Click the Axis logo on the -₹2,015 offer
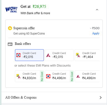 [48, 55]
